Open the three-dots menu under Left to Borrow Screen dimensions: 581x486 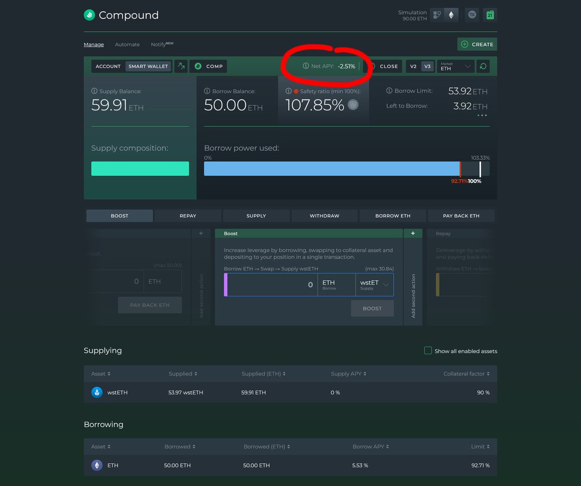[x=482, y=115]
